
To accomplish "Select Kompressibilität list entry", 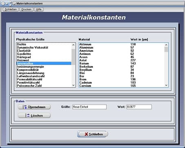I will 44,70.
